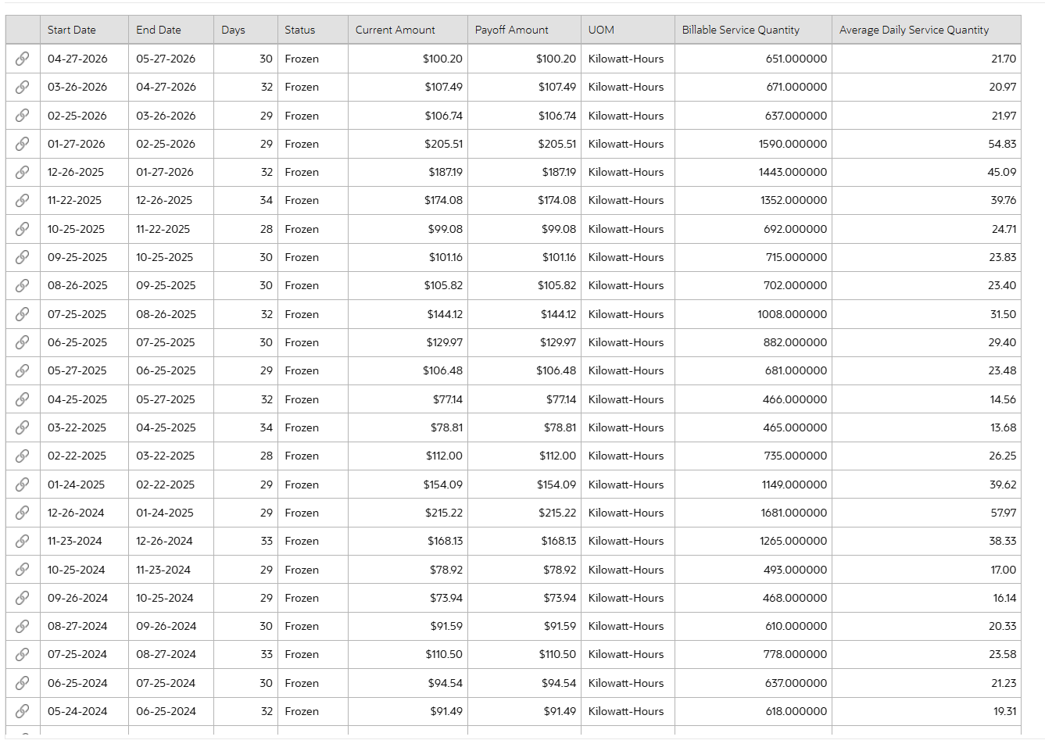Click link icon for row starting 06-25-2025
The image size is (1045, 751).
point(23,342)
